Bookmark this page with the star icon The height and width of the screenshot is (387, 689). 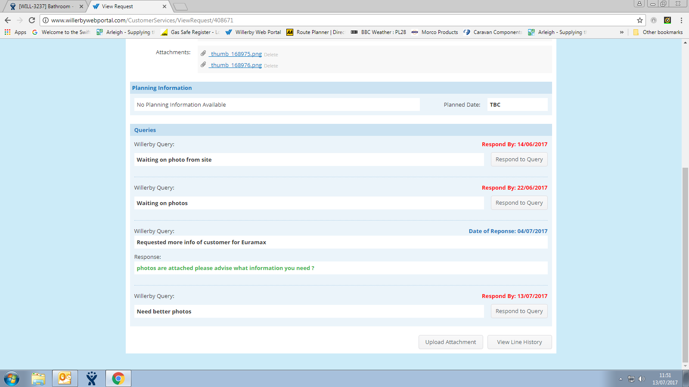click(640, 20)
